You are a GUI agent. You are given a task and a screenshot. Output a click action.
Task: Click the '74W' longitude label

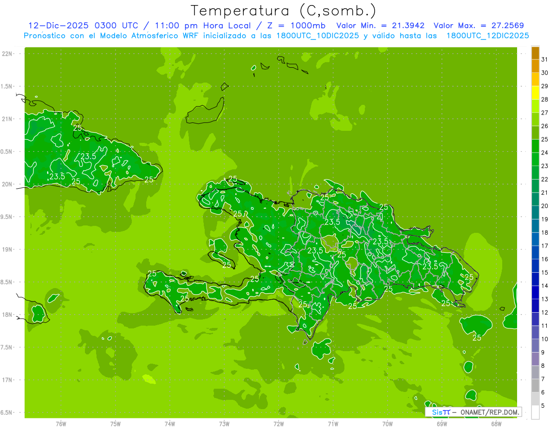tap(169, 424)
